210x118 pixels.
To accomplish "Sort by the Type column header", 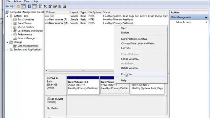I will point(83,12).
